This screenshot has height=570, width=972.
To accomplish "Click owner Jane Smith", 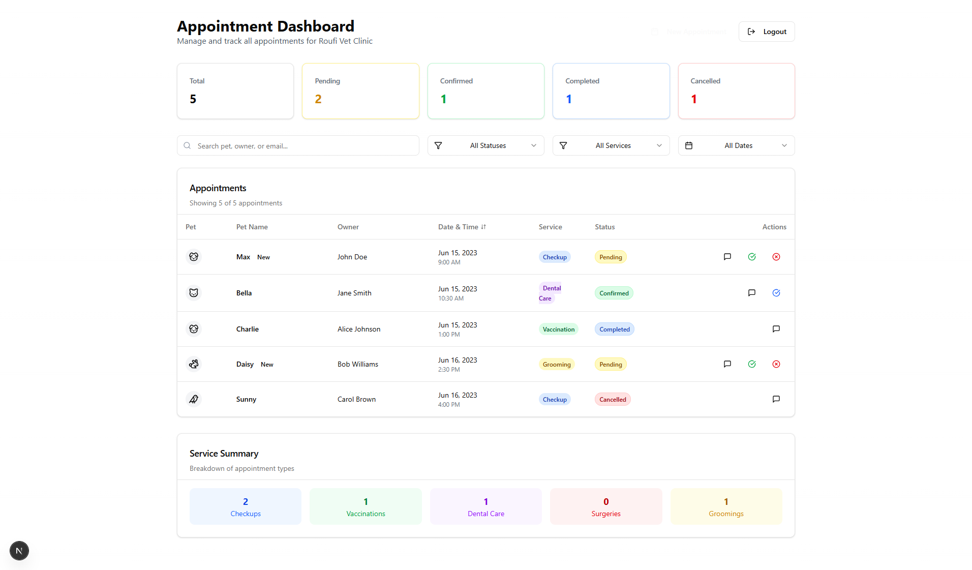I will click(x=354, y=293).
